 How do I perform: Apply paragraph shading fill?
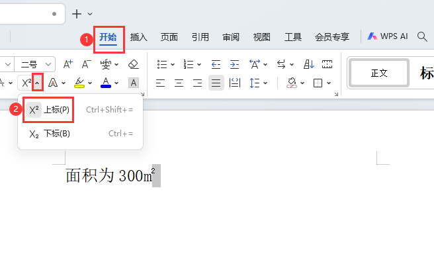tap(292, 83)
